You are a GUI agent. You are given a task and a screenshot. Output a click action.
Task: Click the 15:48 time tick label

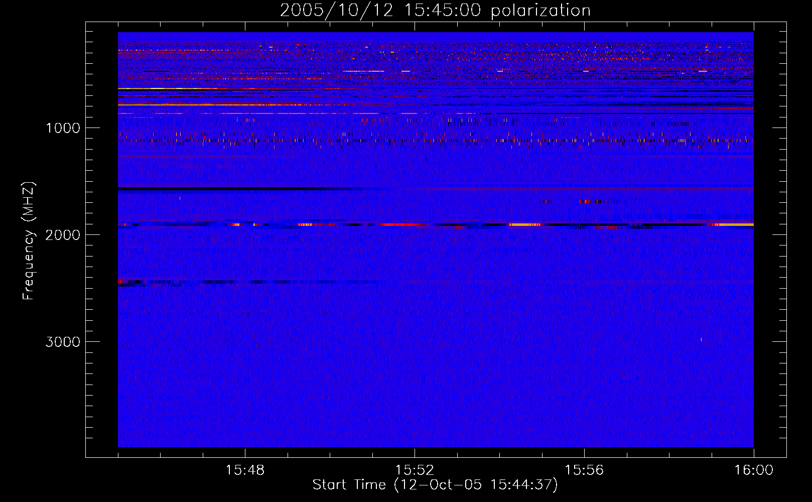(245, 470)
